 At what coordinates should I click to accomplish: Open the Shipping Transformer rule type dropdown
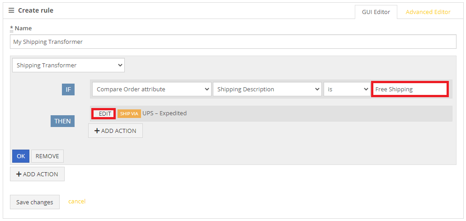68,66
